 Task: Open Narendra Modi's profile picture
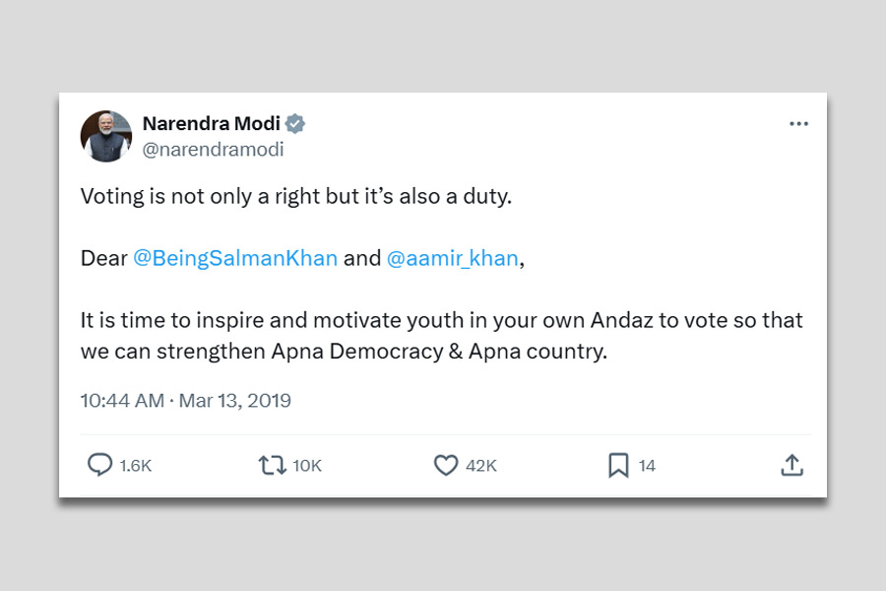tap(106, 136)
